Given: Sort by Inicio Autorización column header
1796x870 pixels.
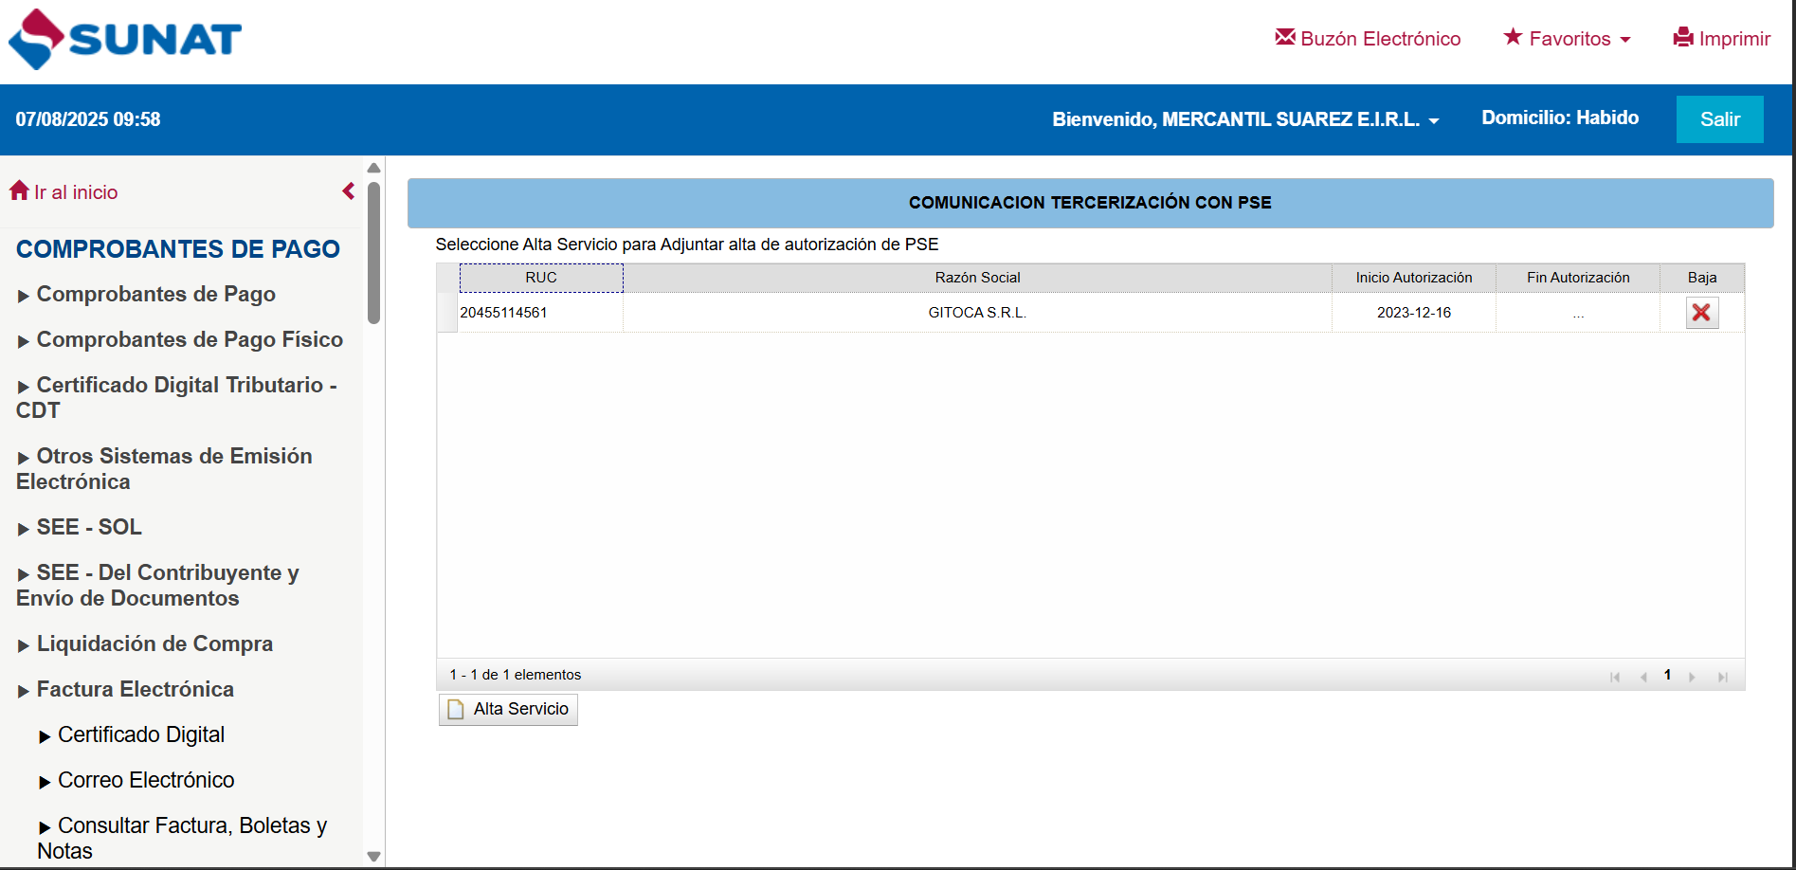Looking at the screenshot, I should point(1414,278).
